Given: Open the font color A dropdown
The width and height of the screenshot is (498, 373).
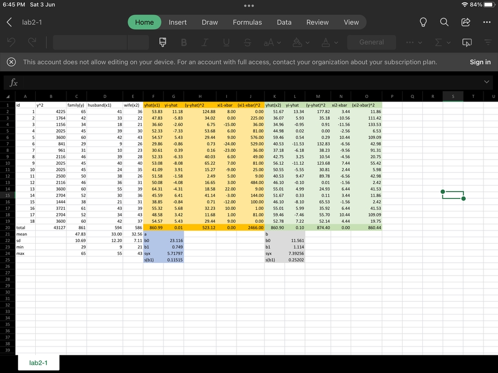Looking at the screenshot, I should (330, 42).
